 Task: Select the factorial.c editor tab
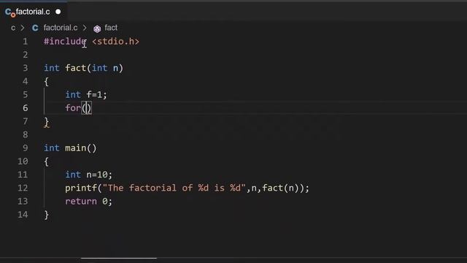point(34,12)
